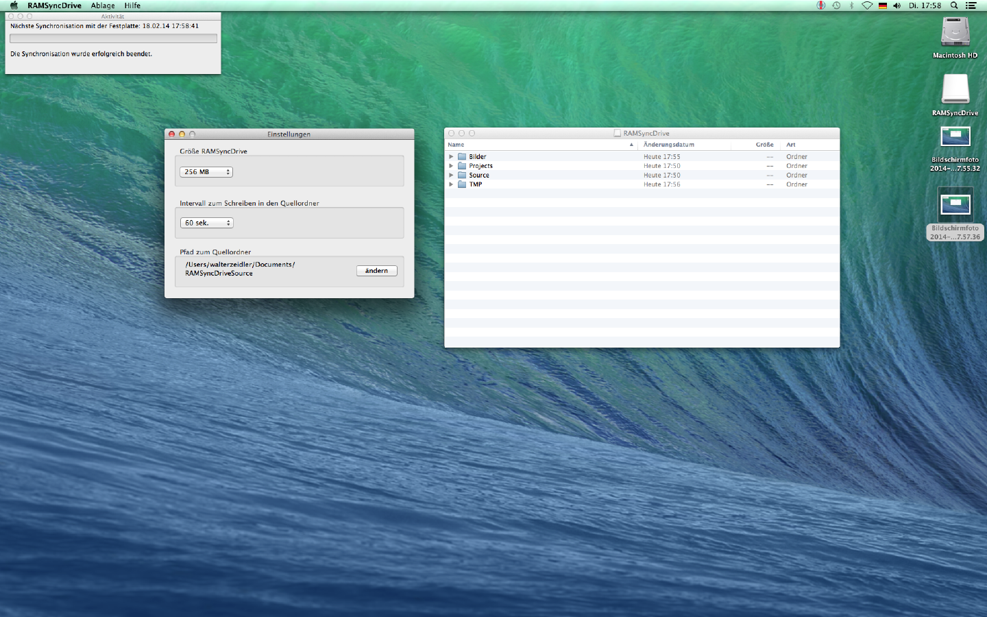The image size is (987, 617).
Task: Open the RAMSyncDrive volume on the desktop
Action: (955, 90)
